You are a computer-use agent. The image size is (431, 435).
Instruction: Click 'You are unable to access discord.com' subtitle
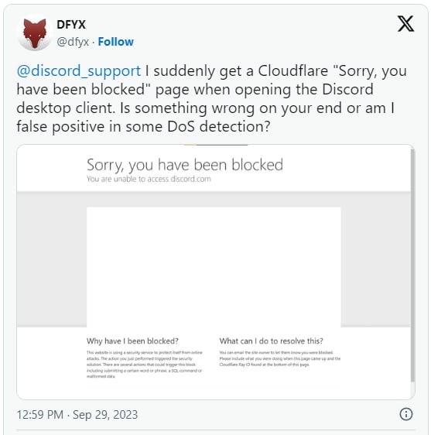point(149,179)
